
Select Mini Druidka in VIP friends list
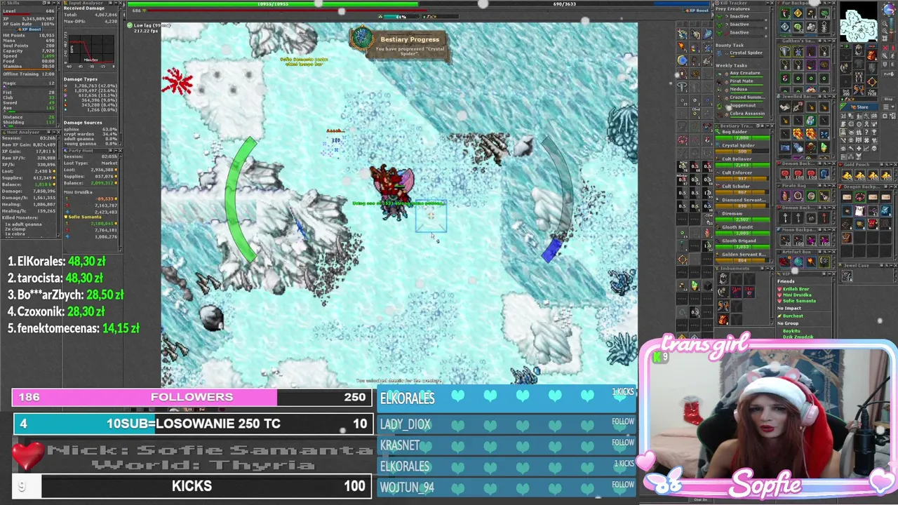pyautogui.click(x=797, y=295)
